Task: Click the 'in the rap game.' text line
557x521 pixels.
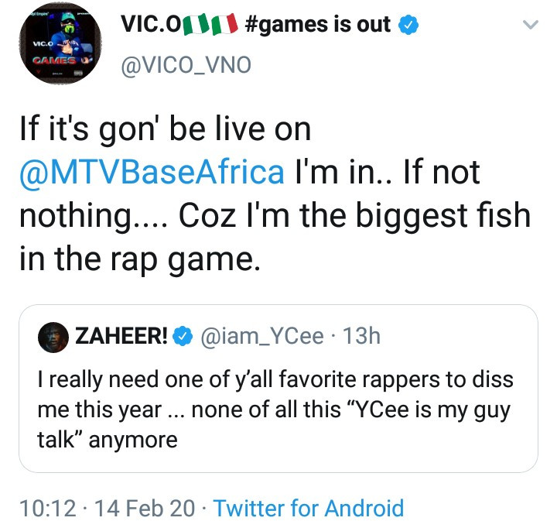Action: pyautogui.click(x=136, y=258)
